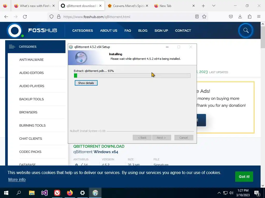Open the volume speaker tray icon
This screenshot has width=265, height=198.
(231, 193)
